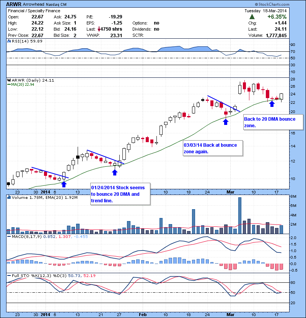The image size is (306, 318).
Task: Click the Ask price 24.75
Action: tap(70, 17)
